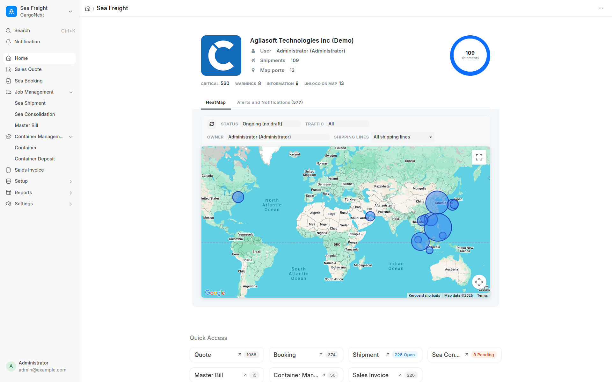The image size is (612, 382).
Task: Open Sea Consolidation in the sidebar
Action: (35, 114)
